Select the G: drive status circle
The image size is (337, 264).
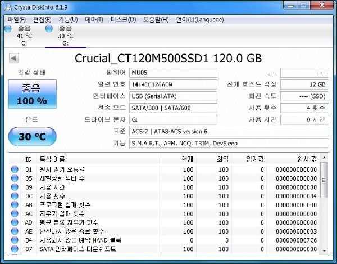pyautogui.click(x=49, y=28)
